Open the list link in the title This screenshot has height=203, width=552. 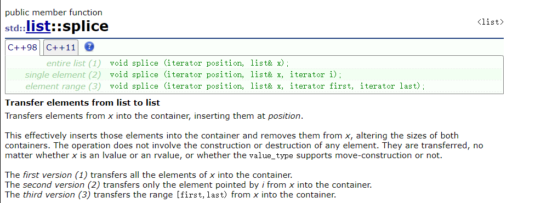pyautogui.click(x=38, y=26)
